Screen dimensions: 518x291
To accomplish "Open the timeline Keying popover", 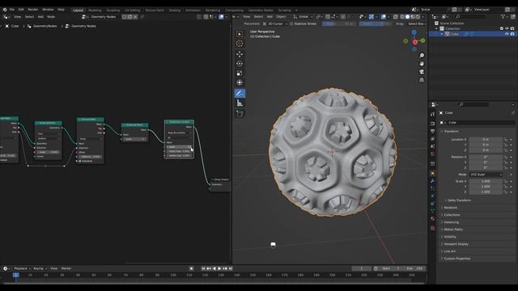I will click(x=40, y=268).
